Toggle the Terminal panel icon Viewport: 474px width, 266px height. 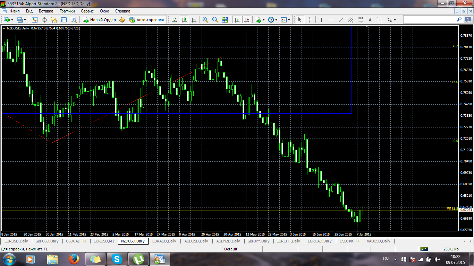click(x=64, y=20)
